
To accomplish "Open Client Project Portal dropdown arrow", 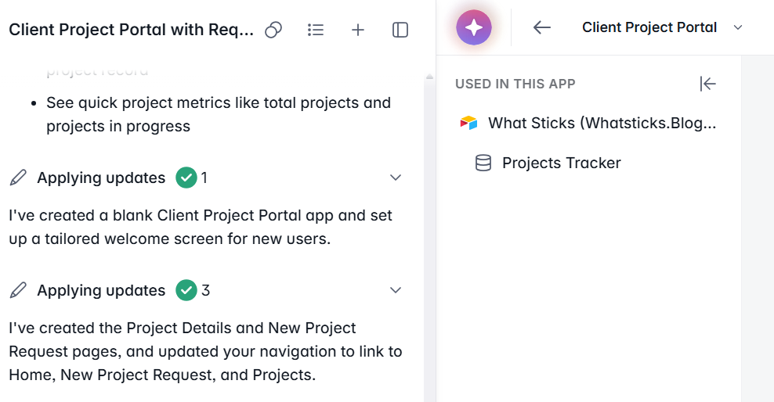I will 738,27.
